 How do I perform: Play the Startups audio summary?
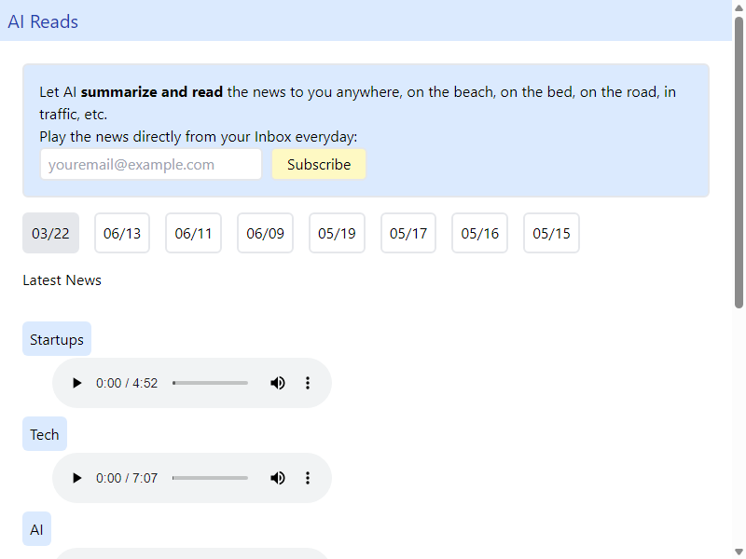coord(76,383)
